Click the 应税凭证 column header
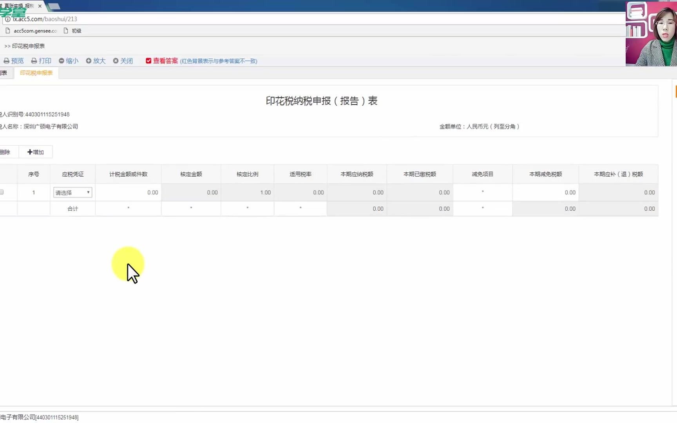Viewport: 677px width, 423px height. click(x=73, y=174)
